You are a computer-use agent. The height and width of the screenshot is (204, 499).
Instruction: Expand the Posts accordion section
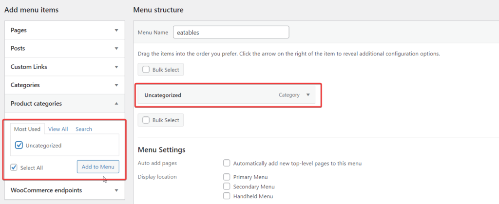116,49
